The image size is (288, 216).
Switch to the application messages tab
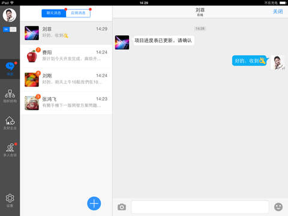pyautogui.click(x=78, y=13)
